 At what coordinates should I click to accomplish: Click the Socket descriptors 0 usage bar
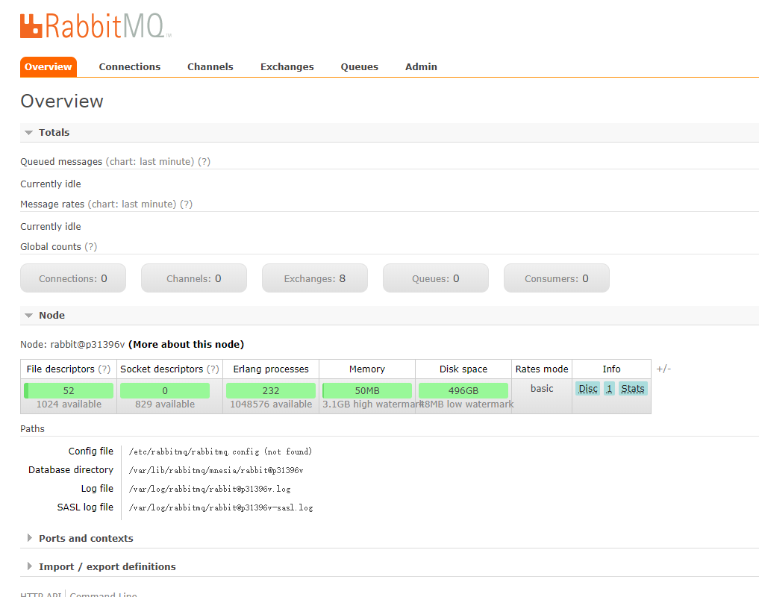pyautogui.click(x=165, y=390)
